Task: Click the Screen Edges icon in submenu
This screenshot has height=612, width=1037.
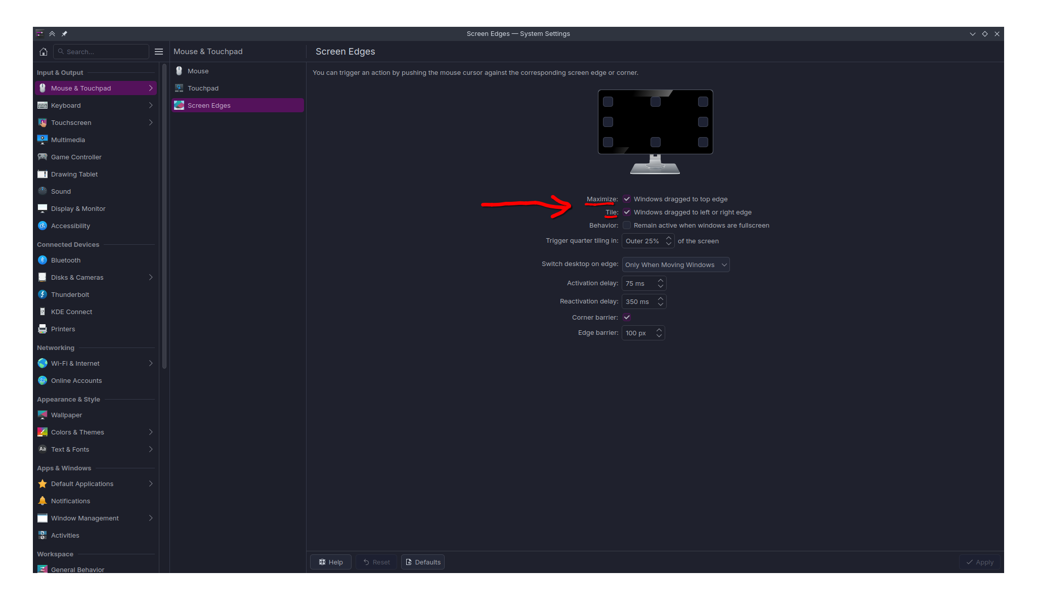Action: click(x=179, y=105)
